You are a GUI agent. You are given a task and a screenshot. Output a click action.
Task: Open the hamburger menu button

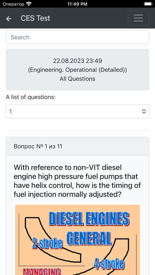click(x=138, y=18)
